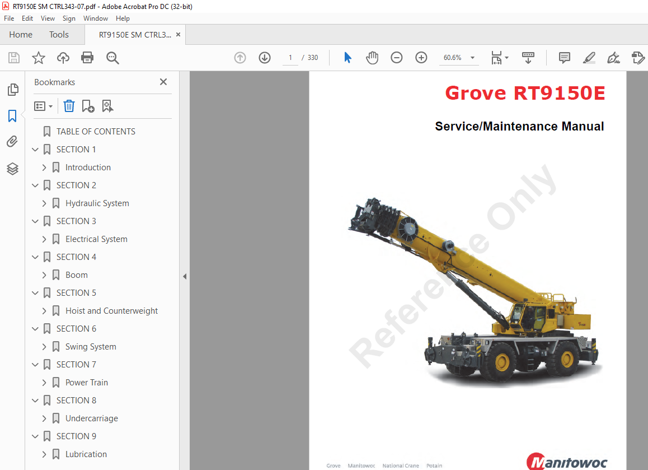This screenshot has width=648, height=470.
Task: Select the RT9150E SM CTRL3... document tab
Action: 135,35
